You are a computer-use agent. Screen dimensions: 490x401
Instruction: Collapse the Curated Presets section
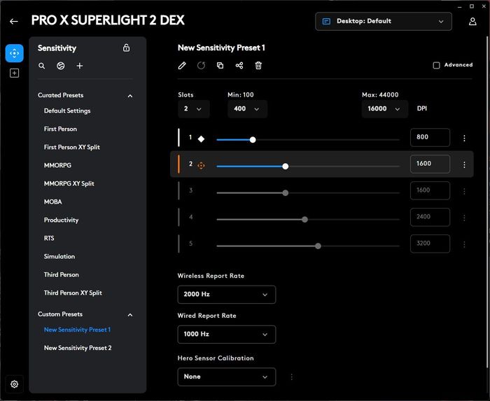click(x=130, y=96)
